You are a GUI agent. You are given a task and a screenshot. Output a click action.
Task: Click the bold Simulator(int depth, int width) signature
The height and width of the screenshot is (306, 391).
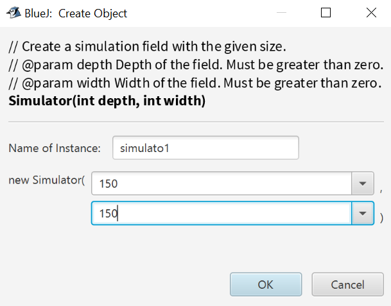pyautogui.click(x=107, y=101)
